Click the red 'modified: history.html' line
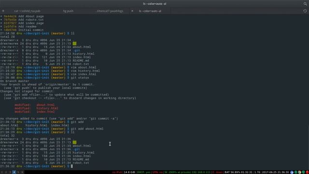Screen dimensions: 309x174 click(36, 108)
